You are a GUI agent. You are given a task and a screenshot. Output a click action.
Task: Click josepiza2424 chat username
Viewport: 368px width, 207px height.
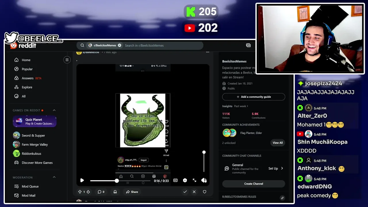(323, 83)
